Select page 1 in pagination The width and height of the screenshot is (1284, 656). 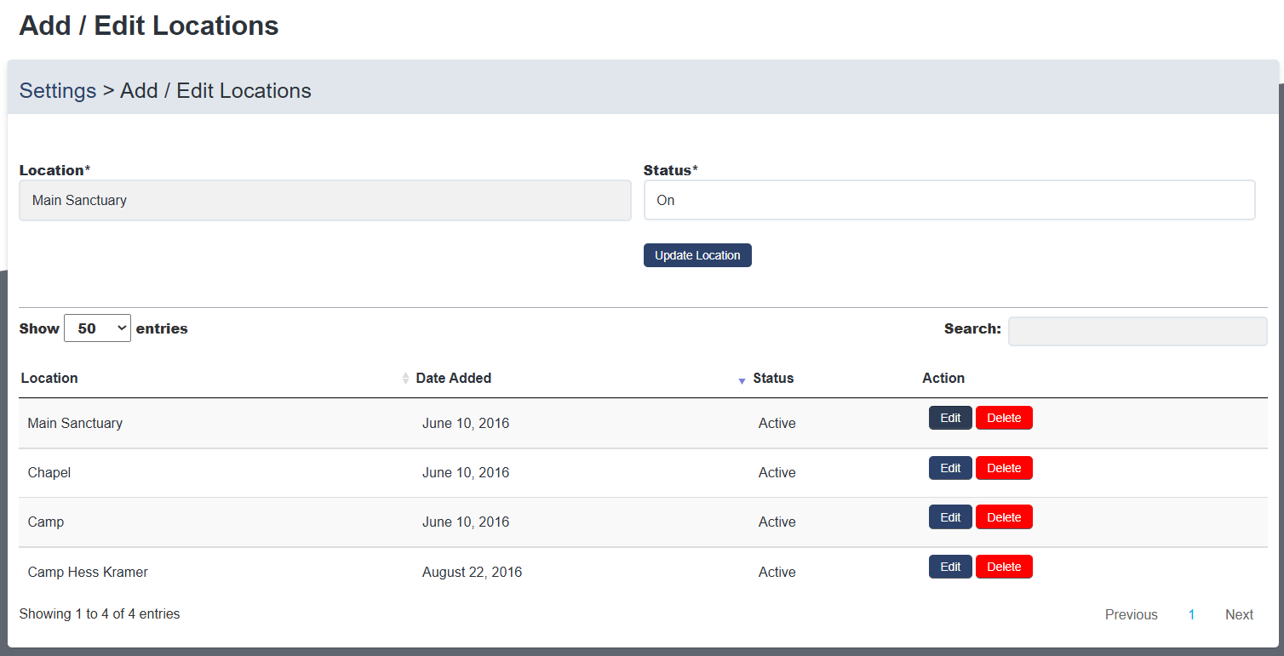pos(1191,614)
